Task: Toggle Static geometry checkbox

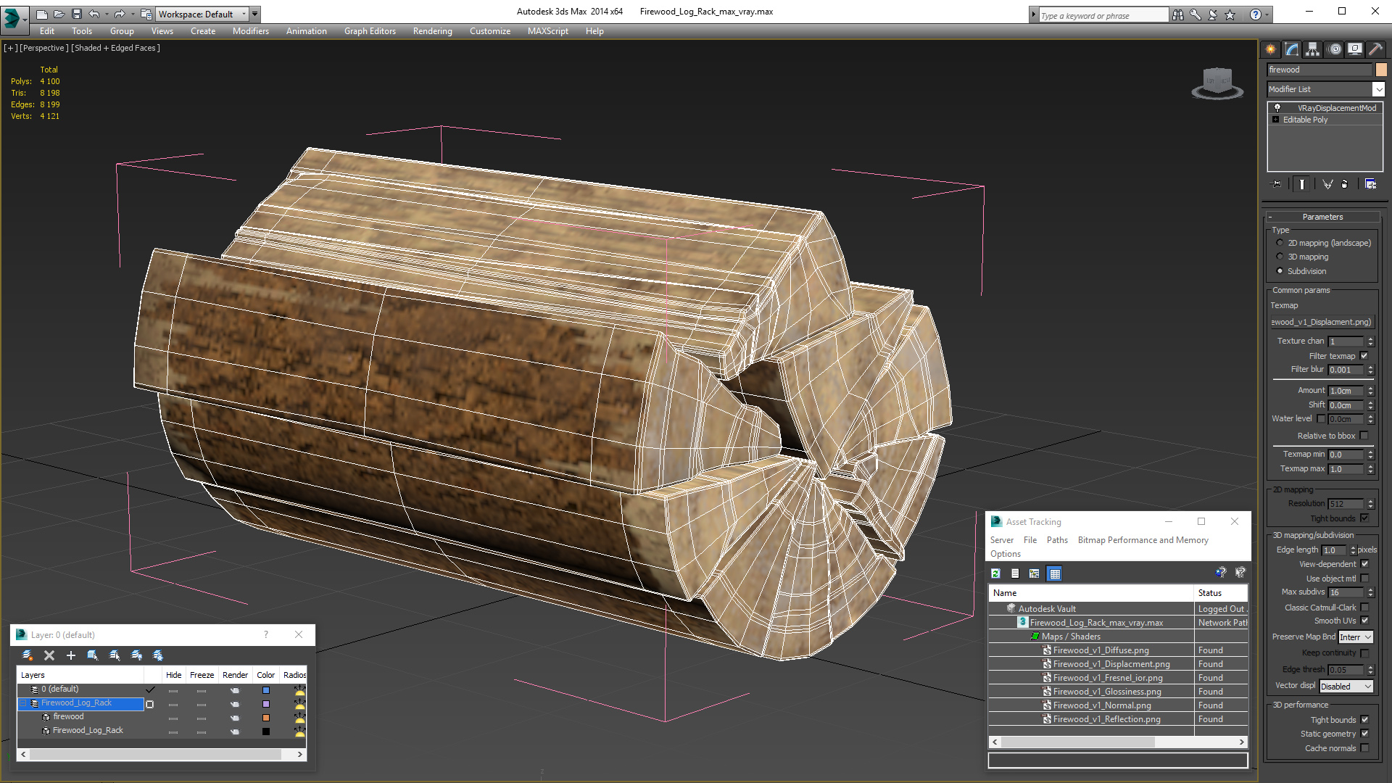Action: click(x=1365, y=734)
